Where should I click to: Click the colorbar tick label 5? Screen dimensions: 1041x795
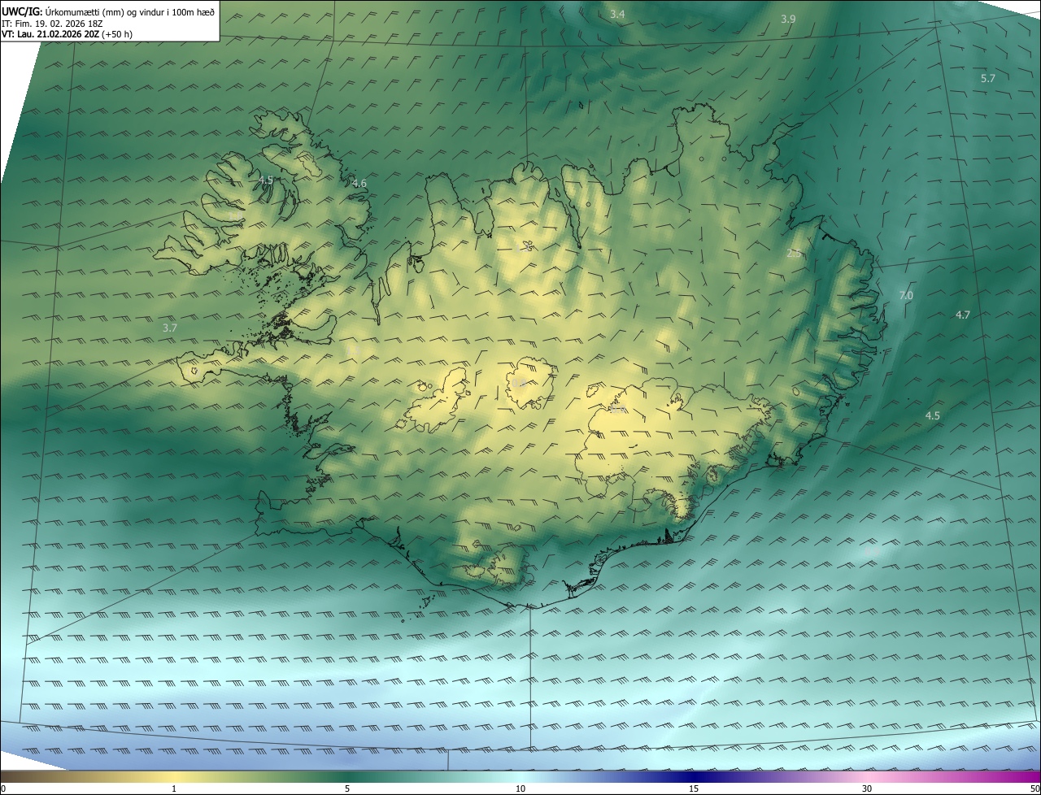(347, 788)
